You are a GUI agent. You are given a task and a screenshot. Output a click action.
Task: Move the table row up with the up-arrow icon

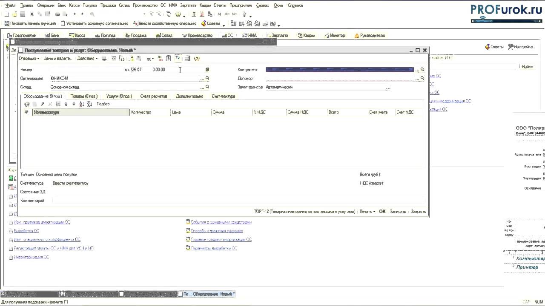point(66,104)
